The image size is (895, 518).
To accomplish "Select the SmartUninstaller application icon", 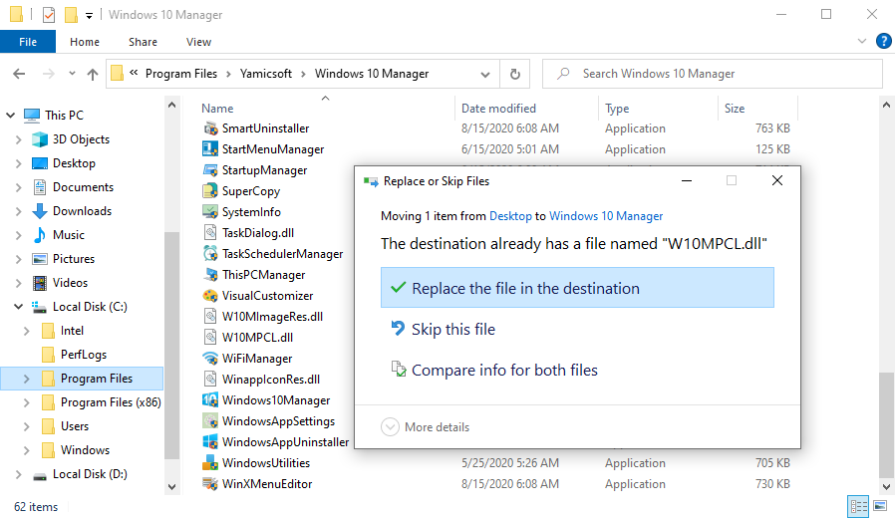I will point(210,129).
